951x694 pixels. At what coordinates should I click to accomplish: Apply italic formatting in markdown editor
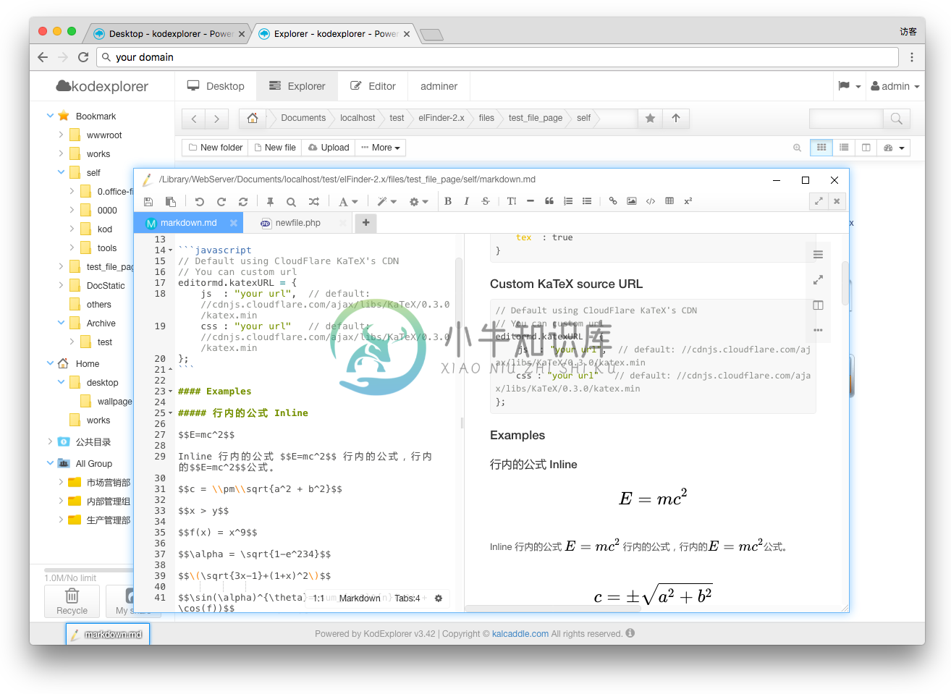pyautogui.click(x=467, y=201)
